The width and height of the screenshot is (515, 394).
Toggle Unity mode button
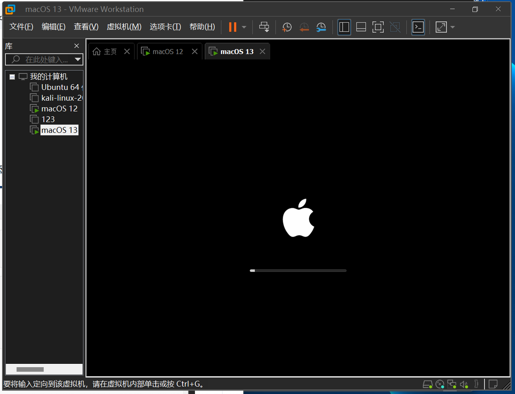point(395,27)
